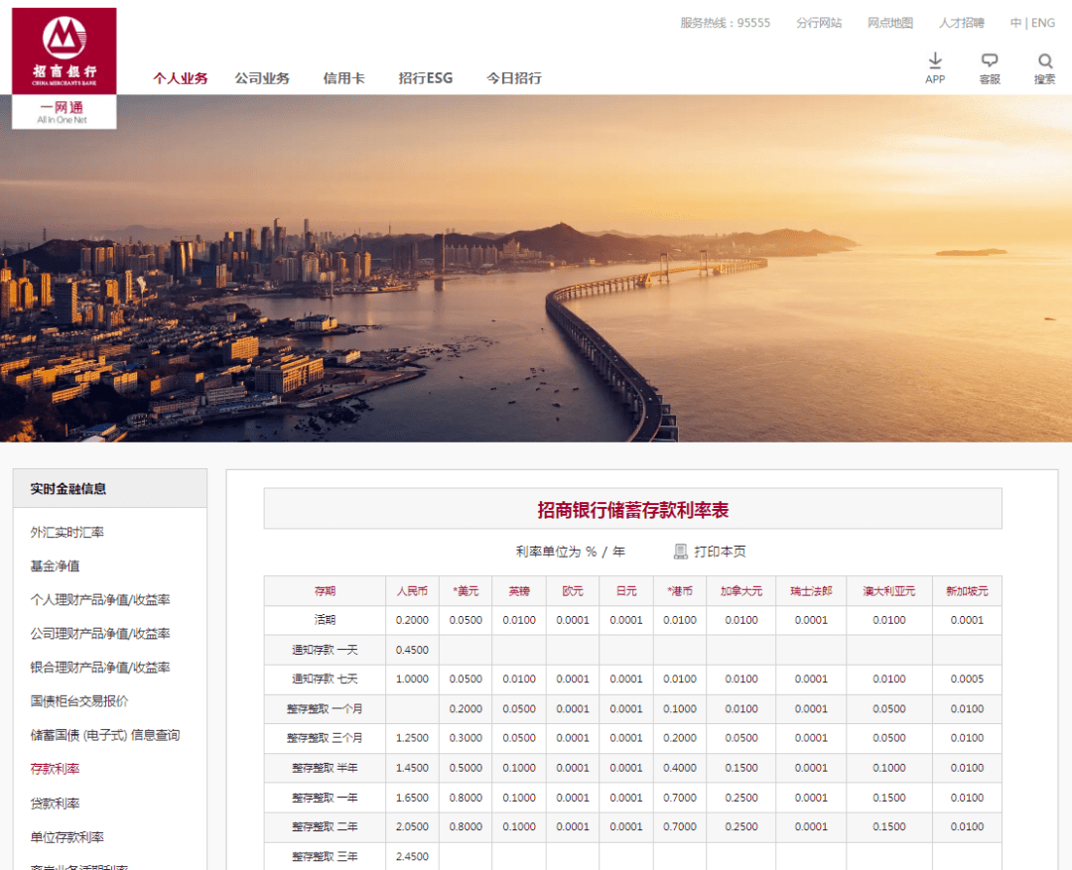
Task: Open the 分行网站 link
Action: (x=819, y=23)
